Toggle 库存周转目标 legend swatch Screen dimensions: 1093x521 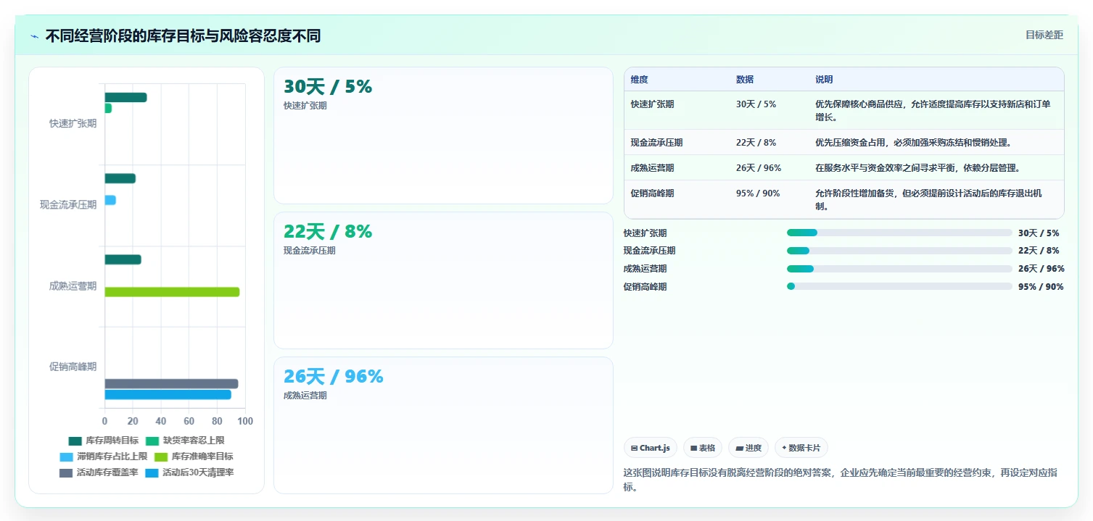[x=75, y=441]
